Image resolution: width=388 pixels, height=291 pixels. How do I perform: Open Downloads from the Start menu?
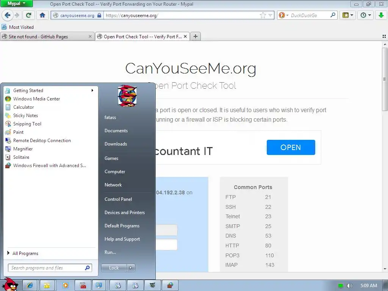click(x=116, y=144)
